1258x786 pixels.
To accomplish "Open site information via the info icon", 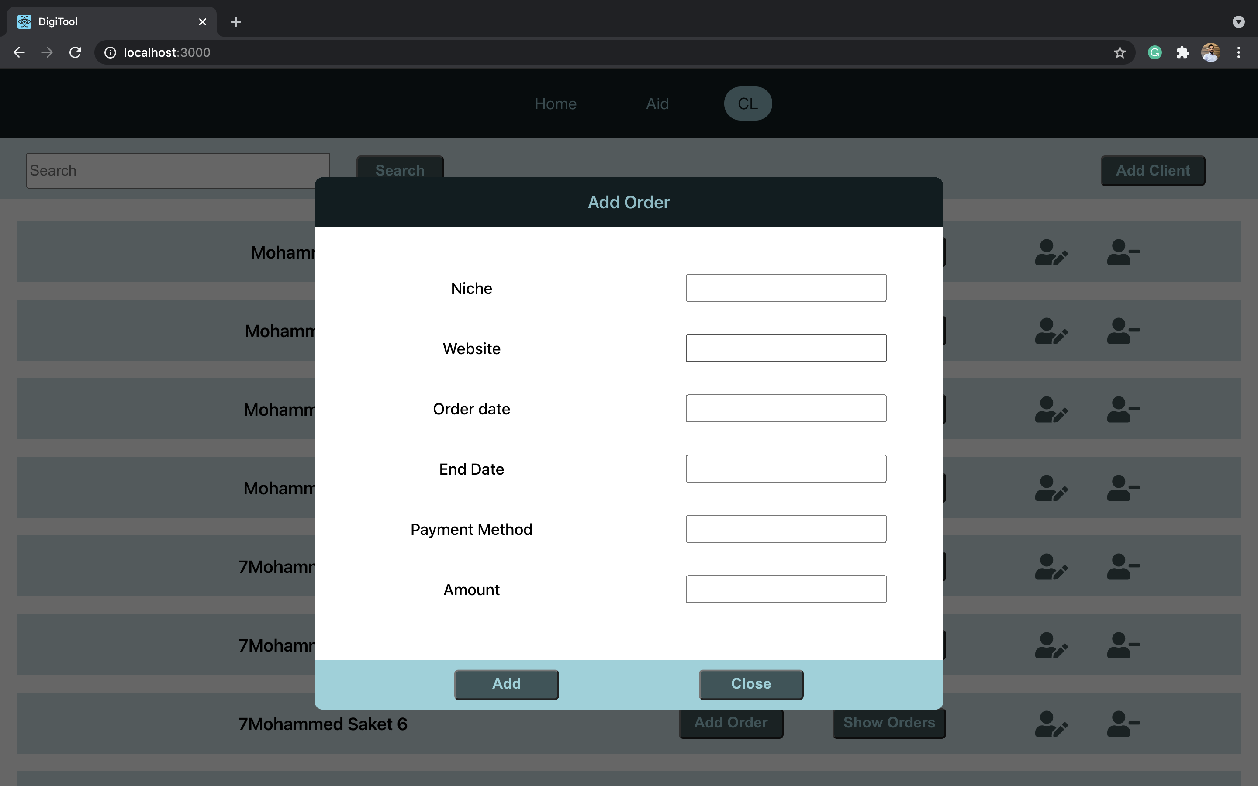I will point(110,52).
